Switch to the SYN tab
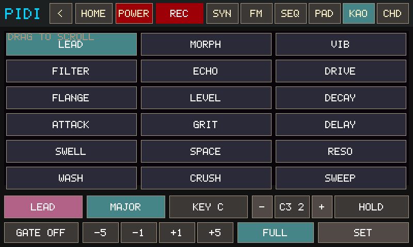 [223, 13]
